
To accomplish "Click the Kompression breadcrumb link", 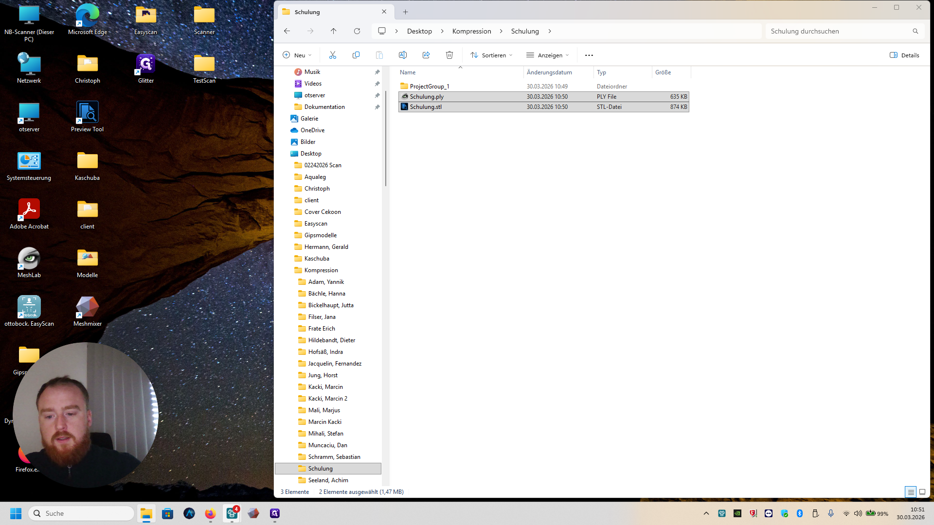I will (471, 31).
